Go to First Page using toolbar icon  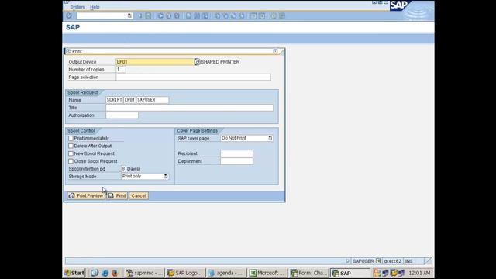coord(217,15)
